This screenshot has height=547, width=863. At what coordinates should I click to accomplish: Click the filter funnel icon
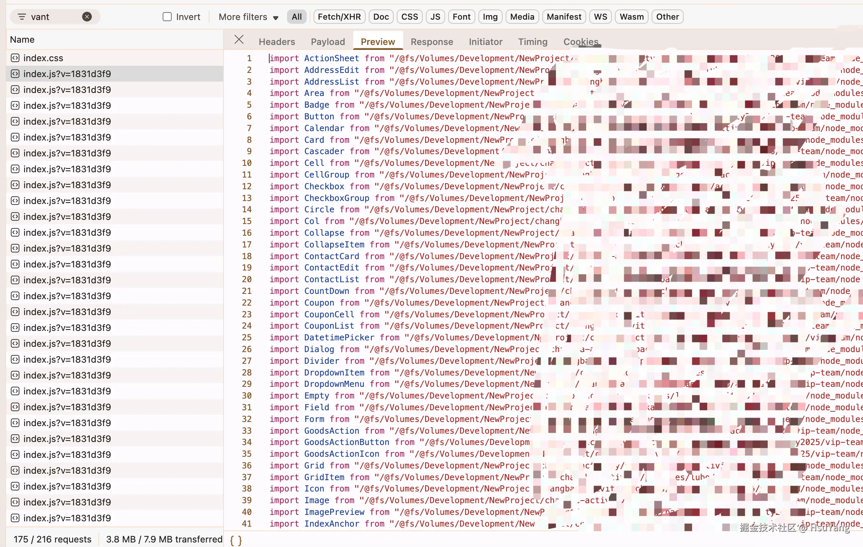(x=22, y=17)
